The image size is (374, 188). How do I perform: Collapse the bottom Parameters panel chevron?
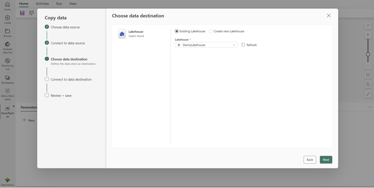click(x=370, y=107)
